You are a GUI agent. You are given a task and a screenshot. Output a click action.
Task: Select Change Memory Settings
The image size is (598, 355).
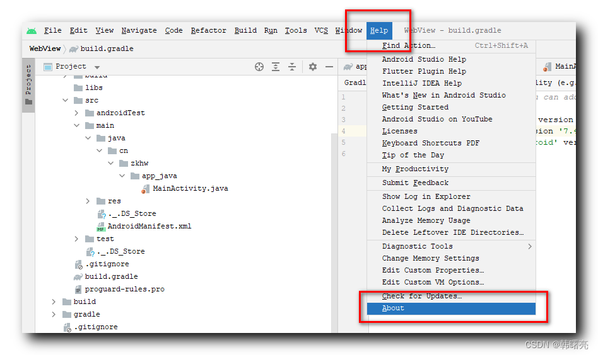(451, 258)
